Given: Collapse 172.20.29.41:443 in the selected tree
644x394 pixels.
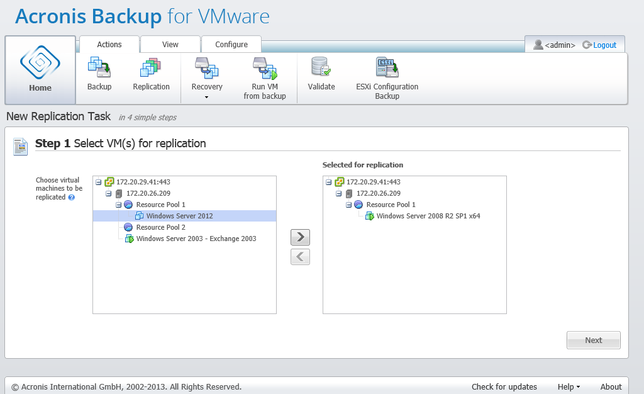Looking at the screenshot, I should (x=328, y=182).
